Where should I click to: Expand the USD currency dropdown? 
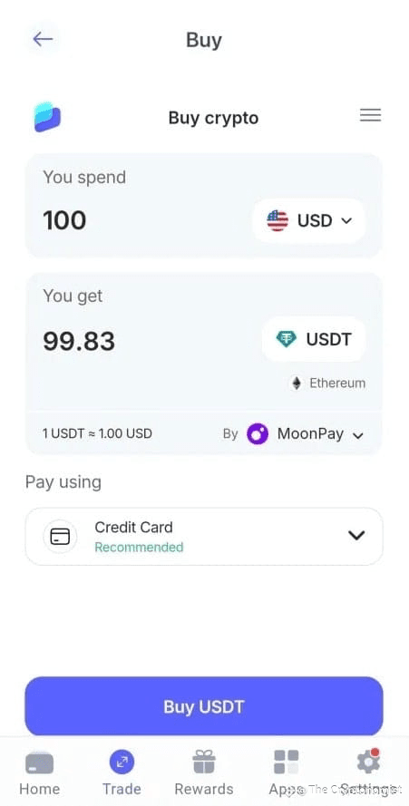click(x=308, y=221)
